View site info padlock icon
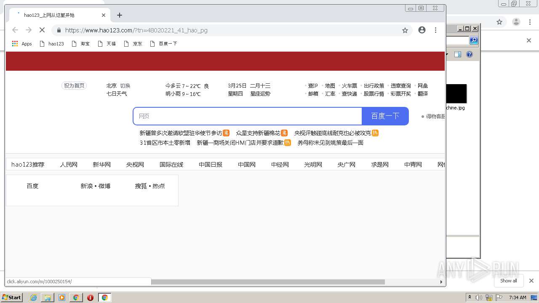The height and width of the screenshot is (303, 539). [x=59, y=30]
